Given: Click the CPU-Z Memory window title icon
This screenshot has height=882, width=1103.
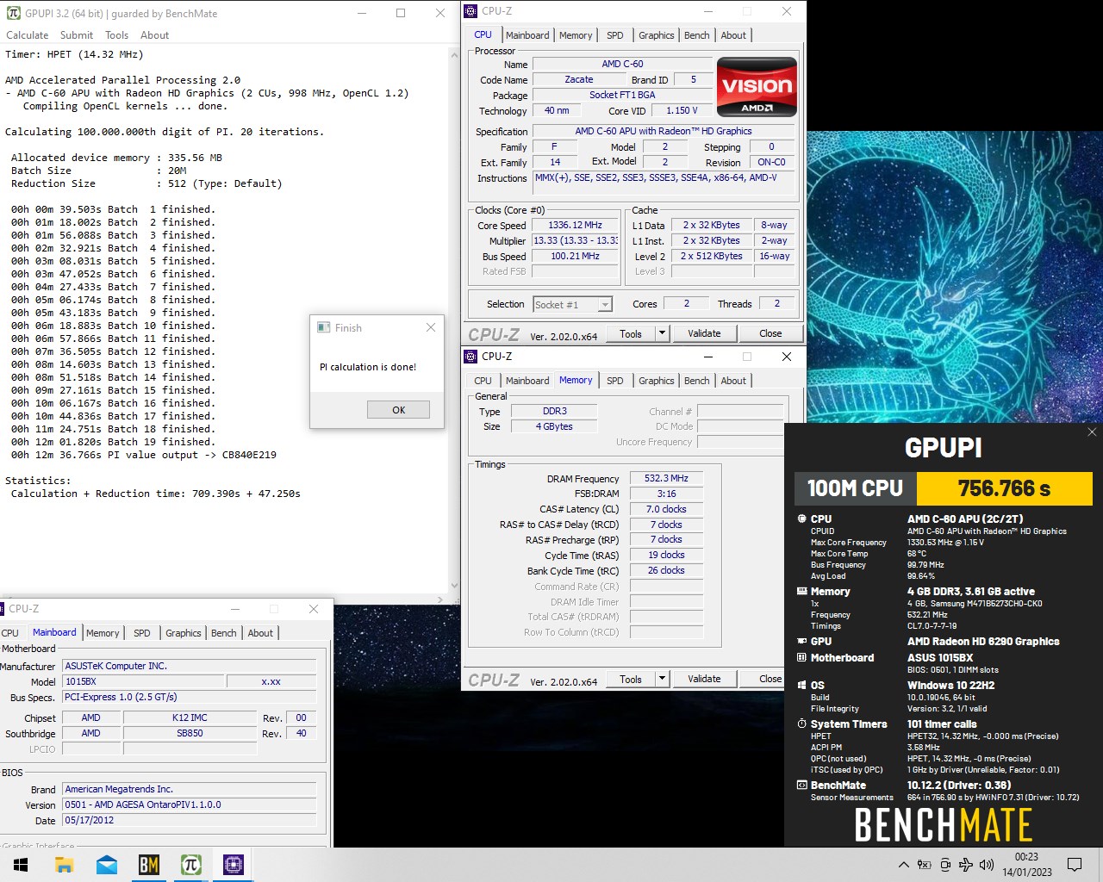Looking at the screenshot, I should click(x=470, y=357).
